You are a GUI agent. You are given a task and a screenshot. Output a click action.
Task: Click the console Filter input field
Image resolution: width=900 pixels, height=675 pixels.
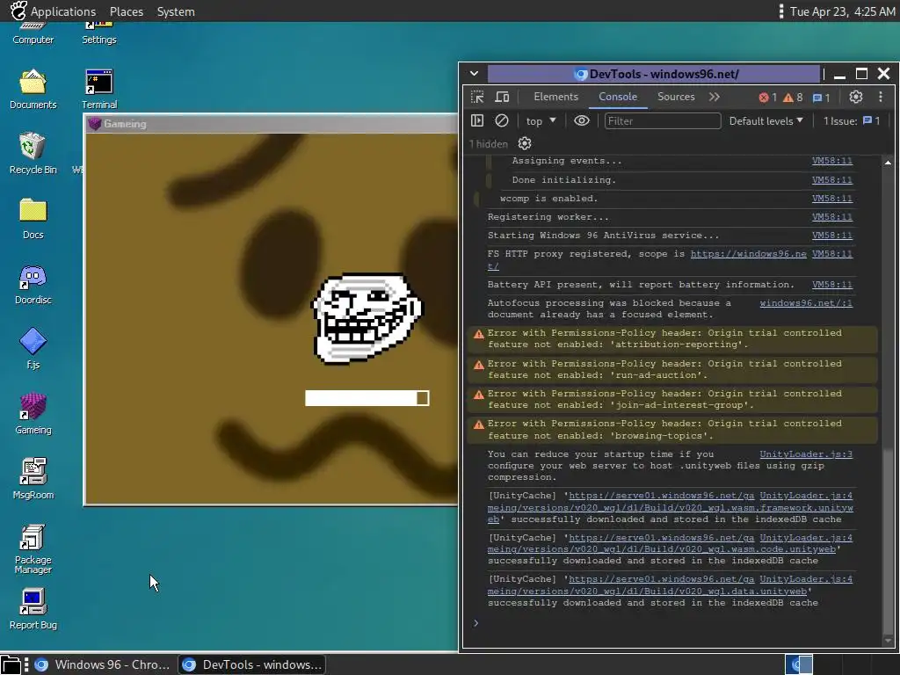[x=663, y=121]
